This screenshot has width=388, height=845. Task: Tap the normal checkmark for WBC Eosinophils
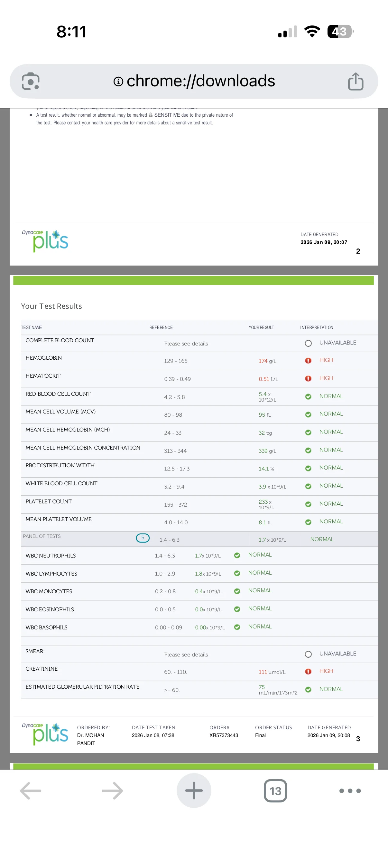[x=237, y=609]
